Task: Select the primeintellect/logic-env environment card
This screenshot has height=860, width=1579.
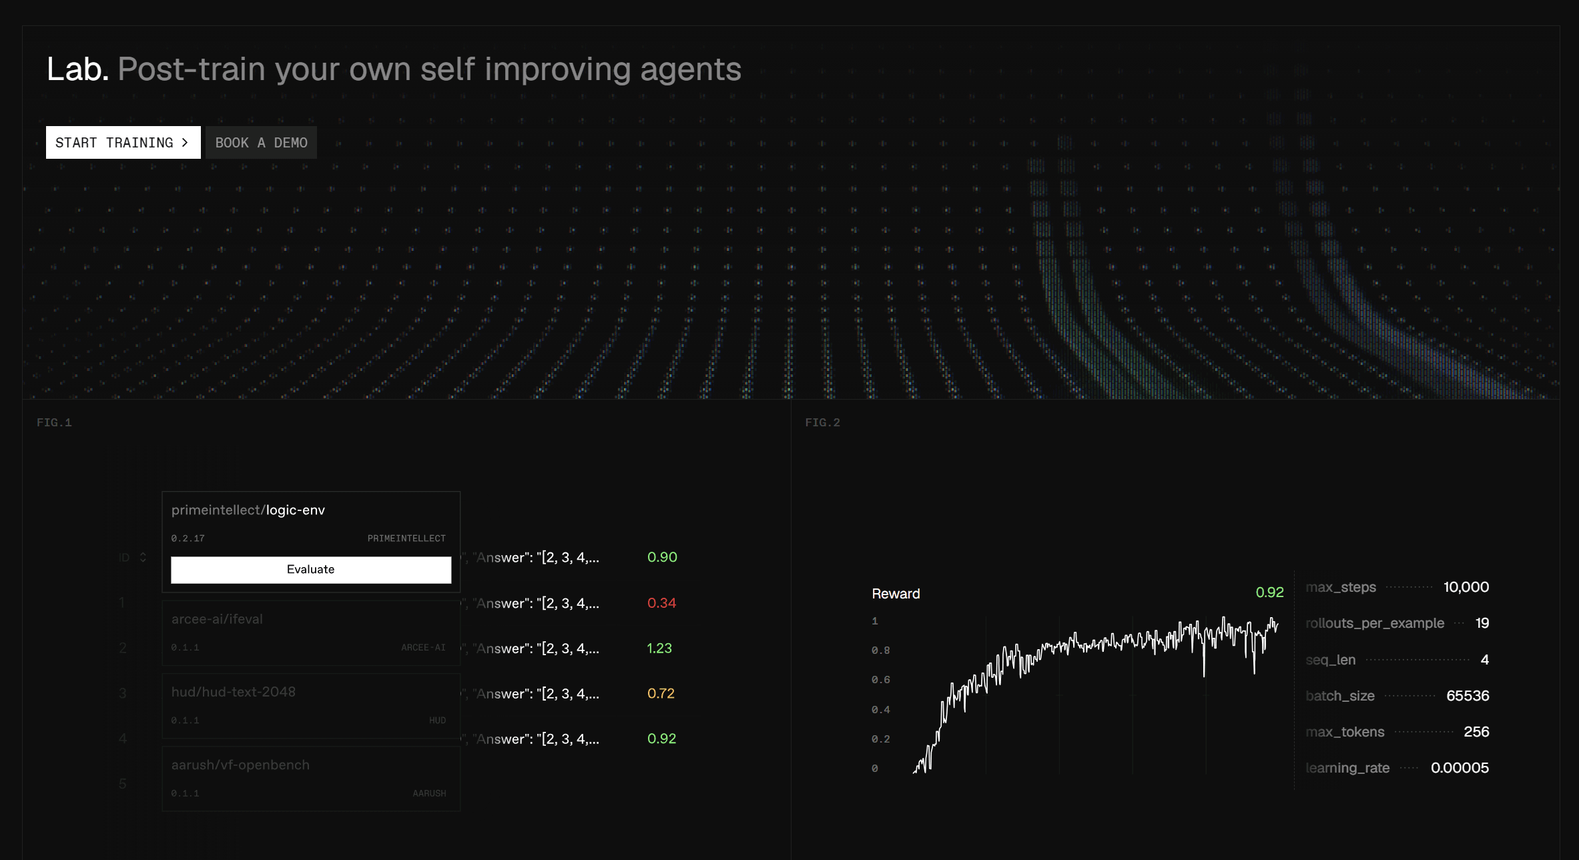Action: coord(311,542)
